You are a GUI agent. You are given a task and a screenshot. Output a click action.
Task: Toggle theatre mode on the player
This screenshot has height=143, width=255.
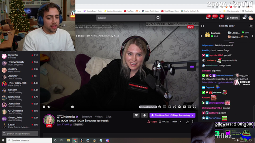pos(184,107)
